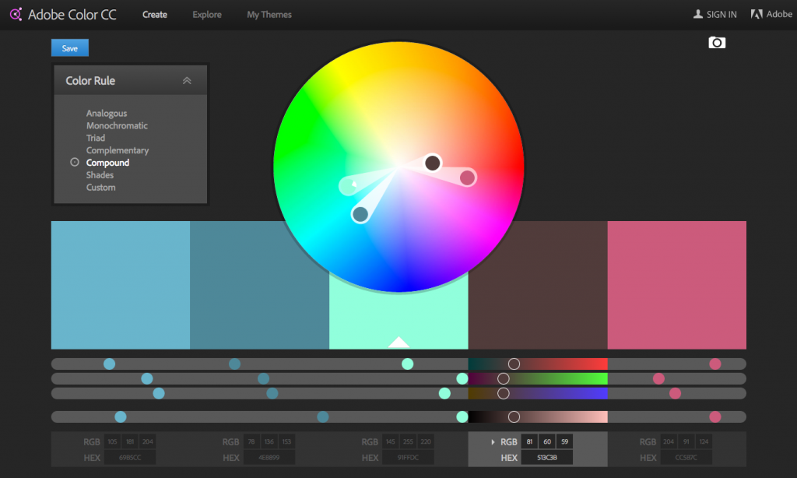The width and height of the screenshot is (797, 478).
Task: Select the pink handle on the color wheel
Action: [x=467, y=177]
